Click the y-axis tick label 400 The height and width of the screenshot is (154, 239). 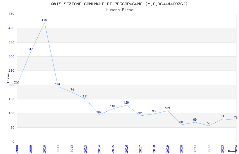pyautogui.click(x=12, y=28)
